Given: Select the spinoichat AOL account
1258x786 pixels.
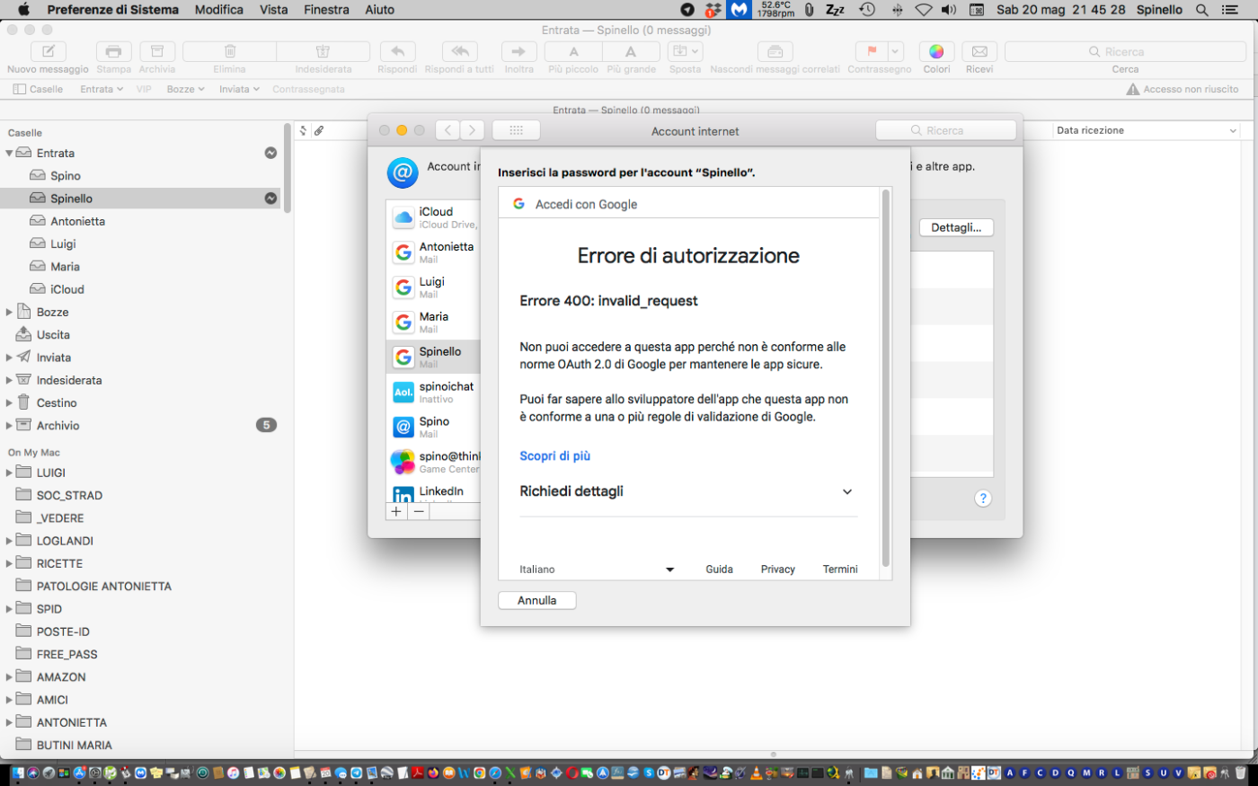Looking at the screenshot, I should click(x=434, y=393).
